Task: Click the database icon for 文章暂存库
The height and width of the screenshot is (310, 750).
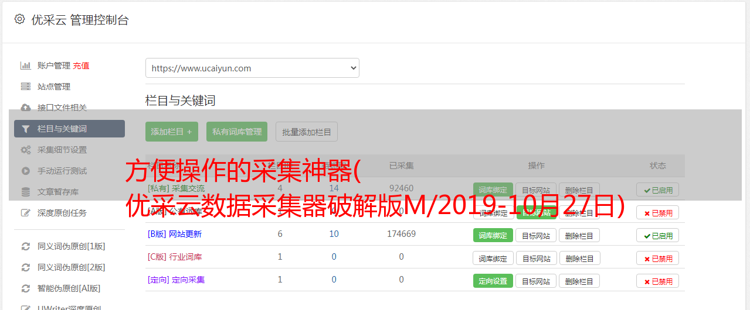Action: click(26, 192)
